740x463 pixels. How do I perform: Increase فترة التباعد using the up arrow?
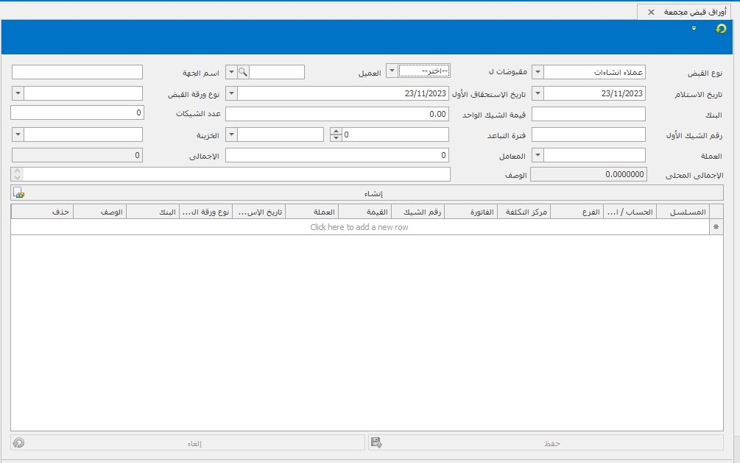pos(336,131)
